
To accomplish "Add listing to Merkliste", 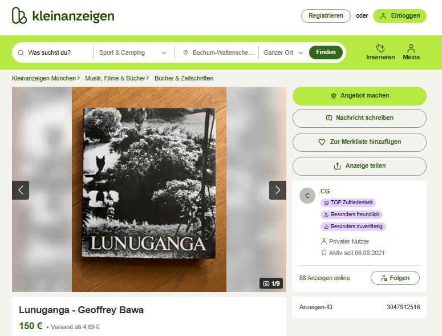I will [359, 142].
